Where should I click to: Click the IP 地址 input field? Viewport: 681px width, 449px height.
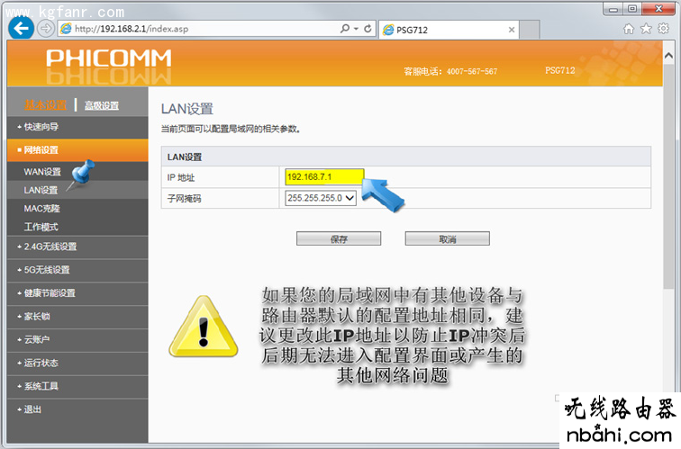tap(324, 177)
